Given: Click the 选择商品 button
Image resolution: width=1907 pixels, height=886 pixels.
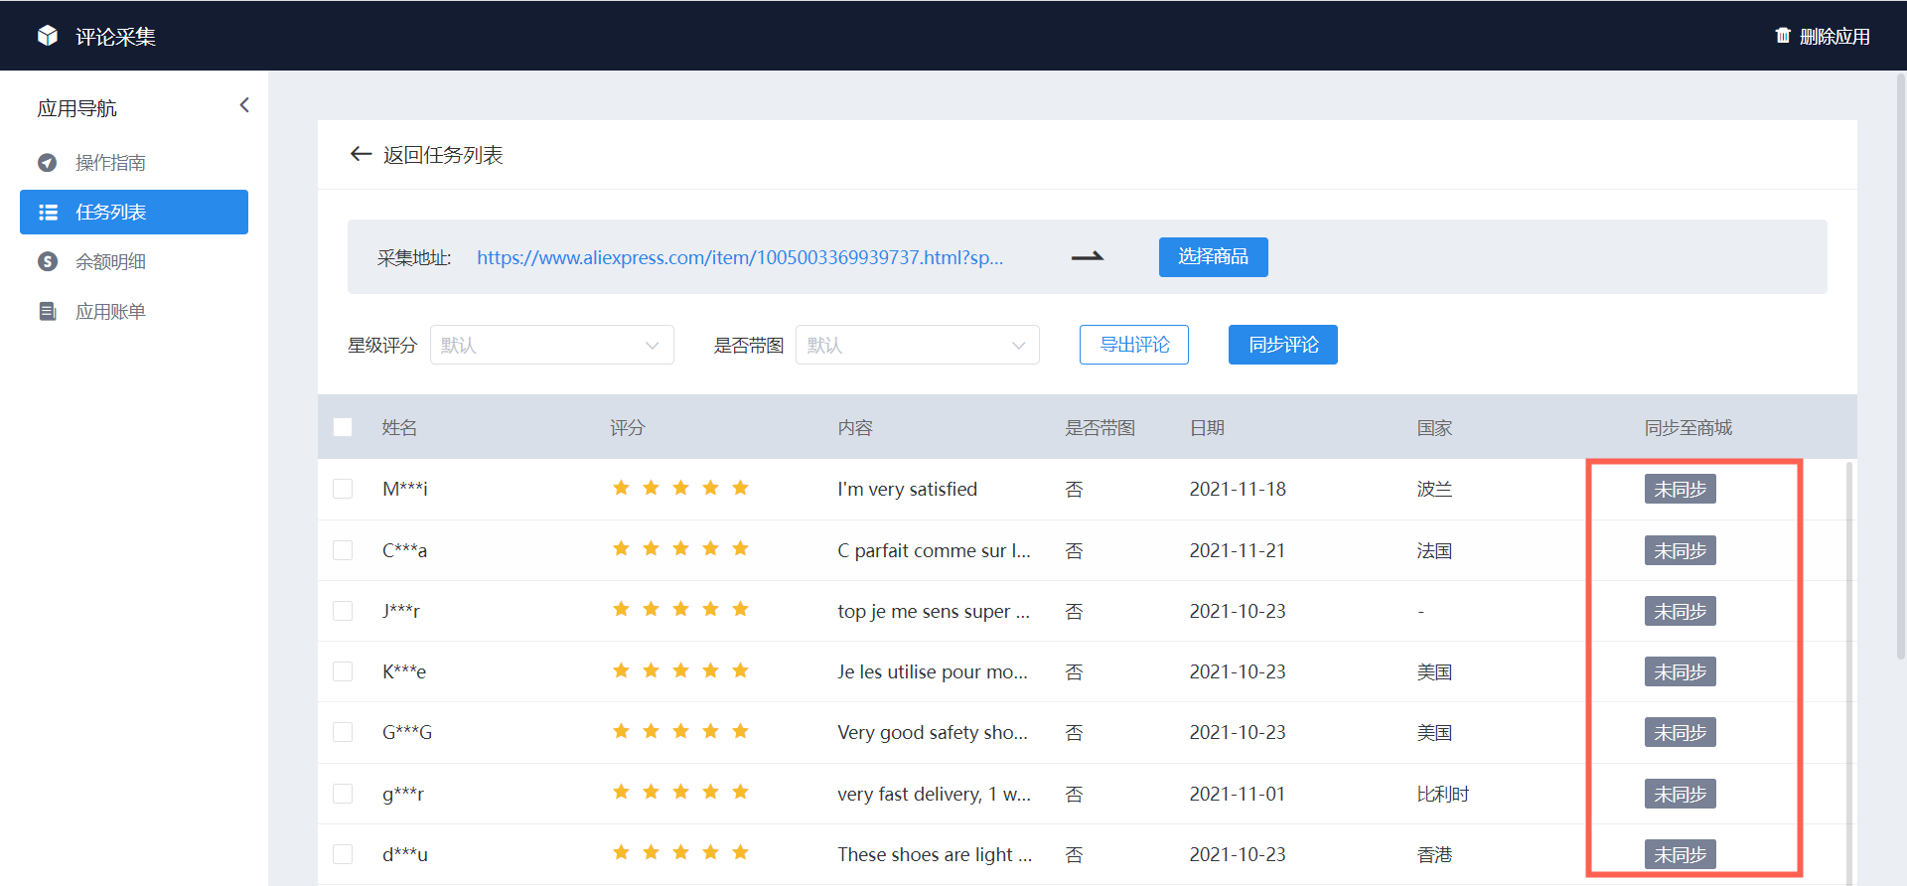Looking at the screenshot, I should tap(1213, 256).
